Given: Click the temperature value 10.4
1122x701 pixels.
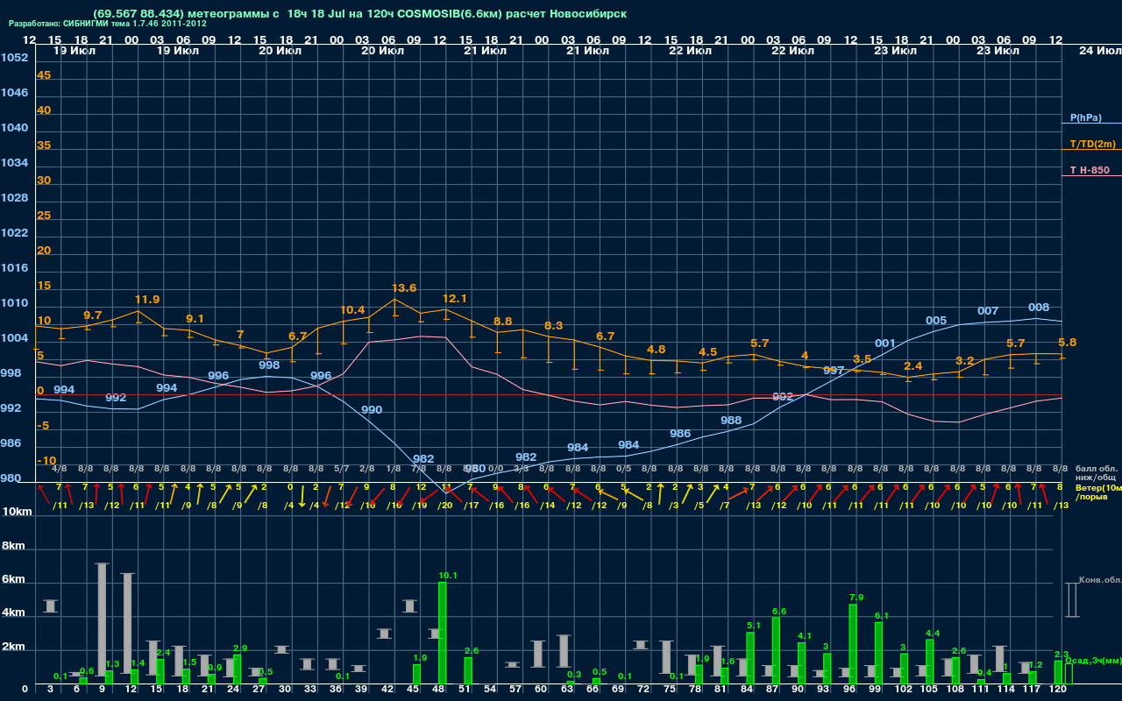Looking at the screenshot, I should [x=352, y=309].
